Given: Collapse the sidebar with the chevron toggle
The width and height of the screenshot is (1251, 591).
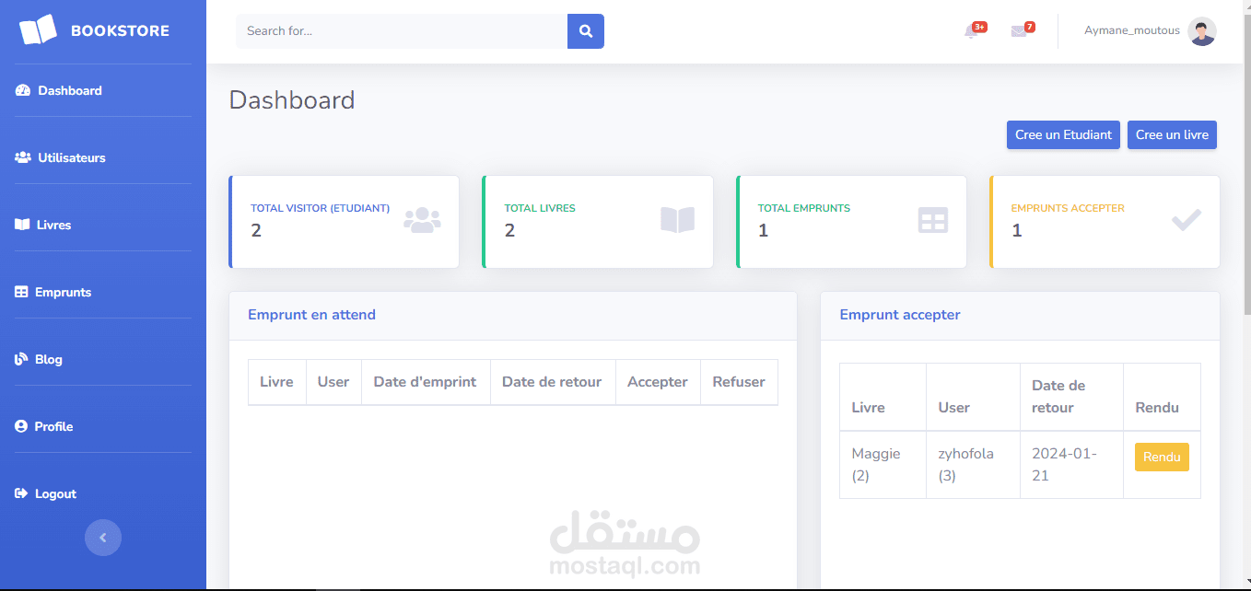Looking at the screenshot, I should pos(103,538).
